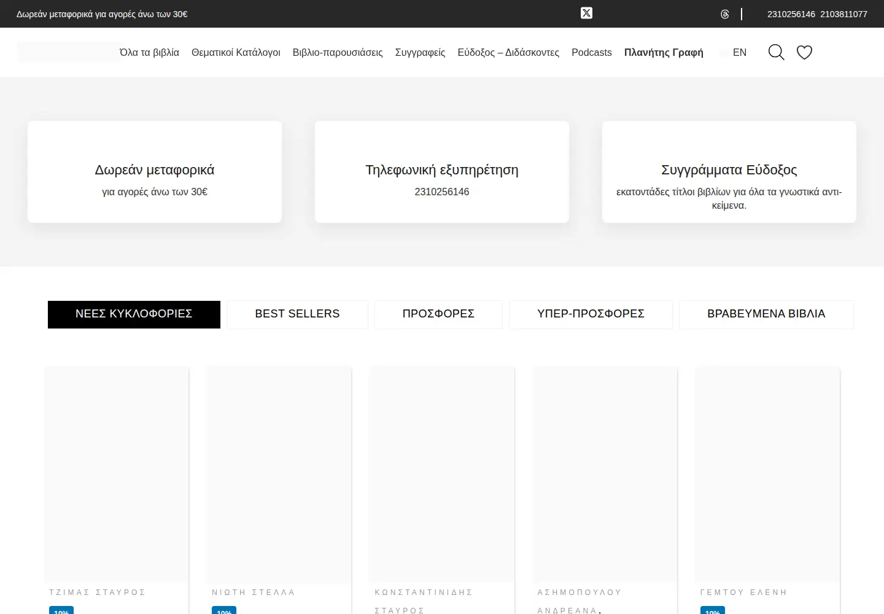Open the ΥΠΕΡ-ΠΡΟΣΦΟΡΕΣ tab

coord(591,314)
